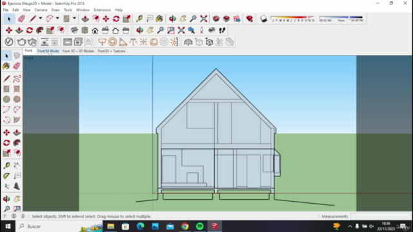Expand the Arc tool dropdown arrow
413x232 pixels.
[x=57, y=19]
